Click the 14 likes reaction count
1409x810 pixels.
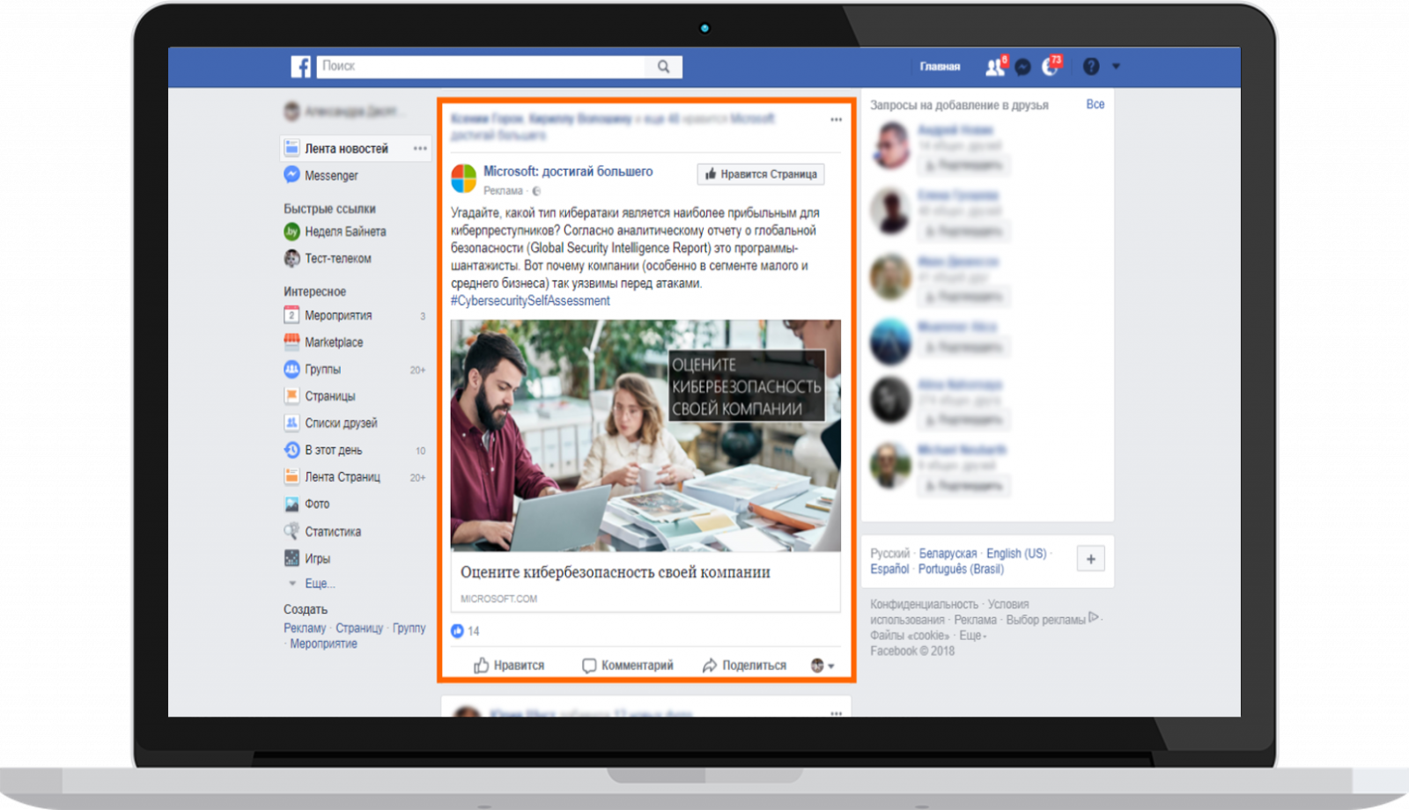click(x=465, y=631)
